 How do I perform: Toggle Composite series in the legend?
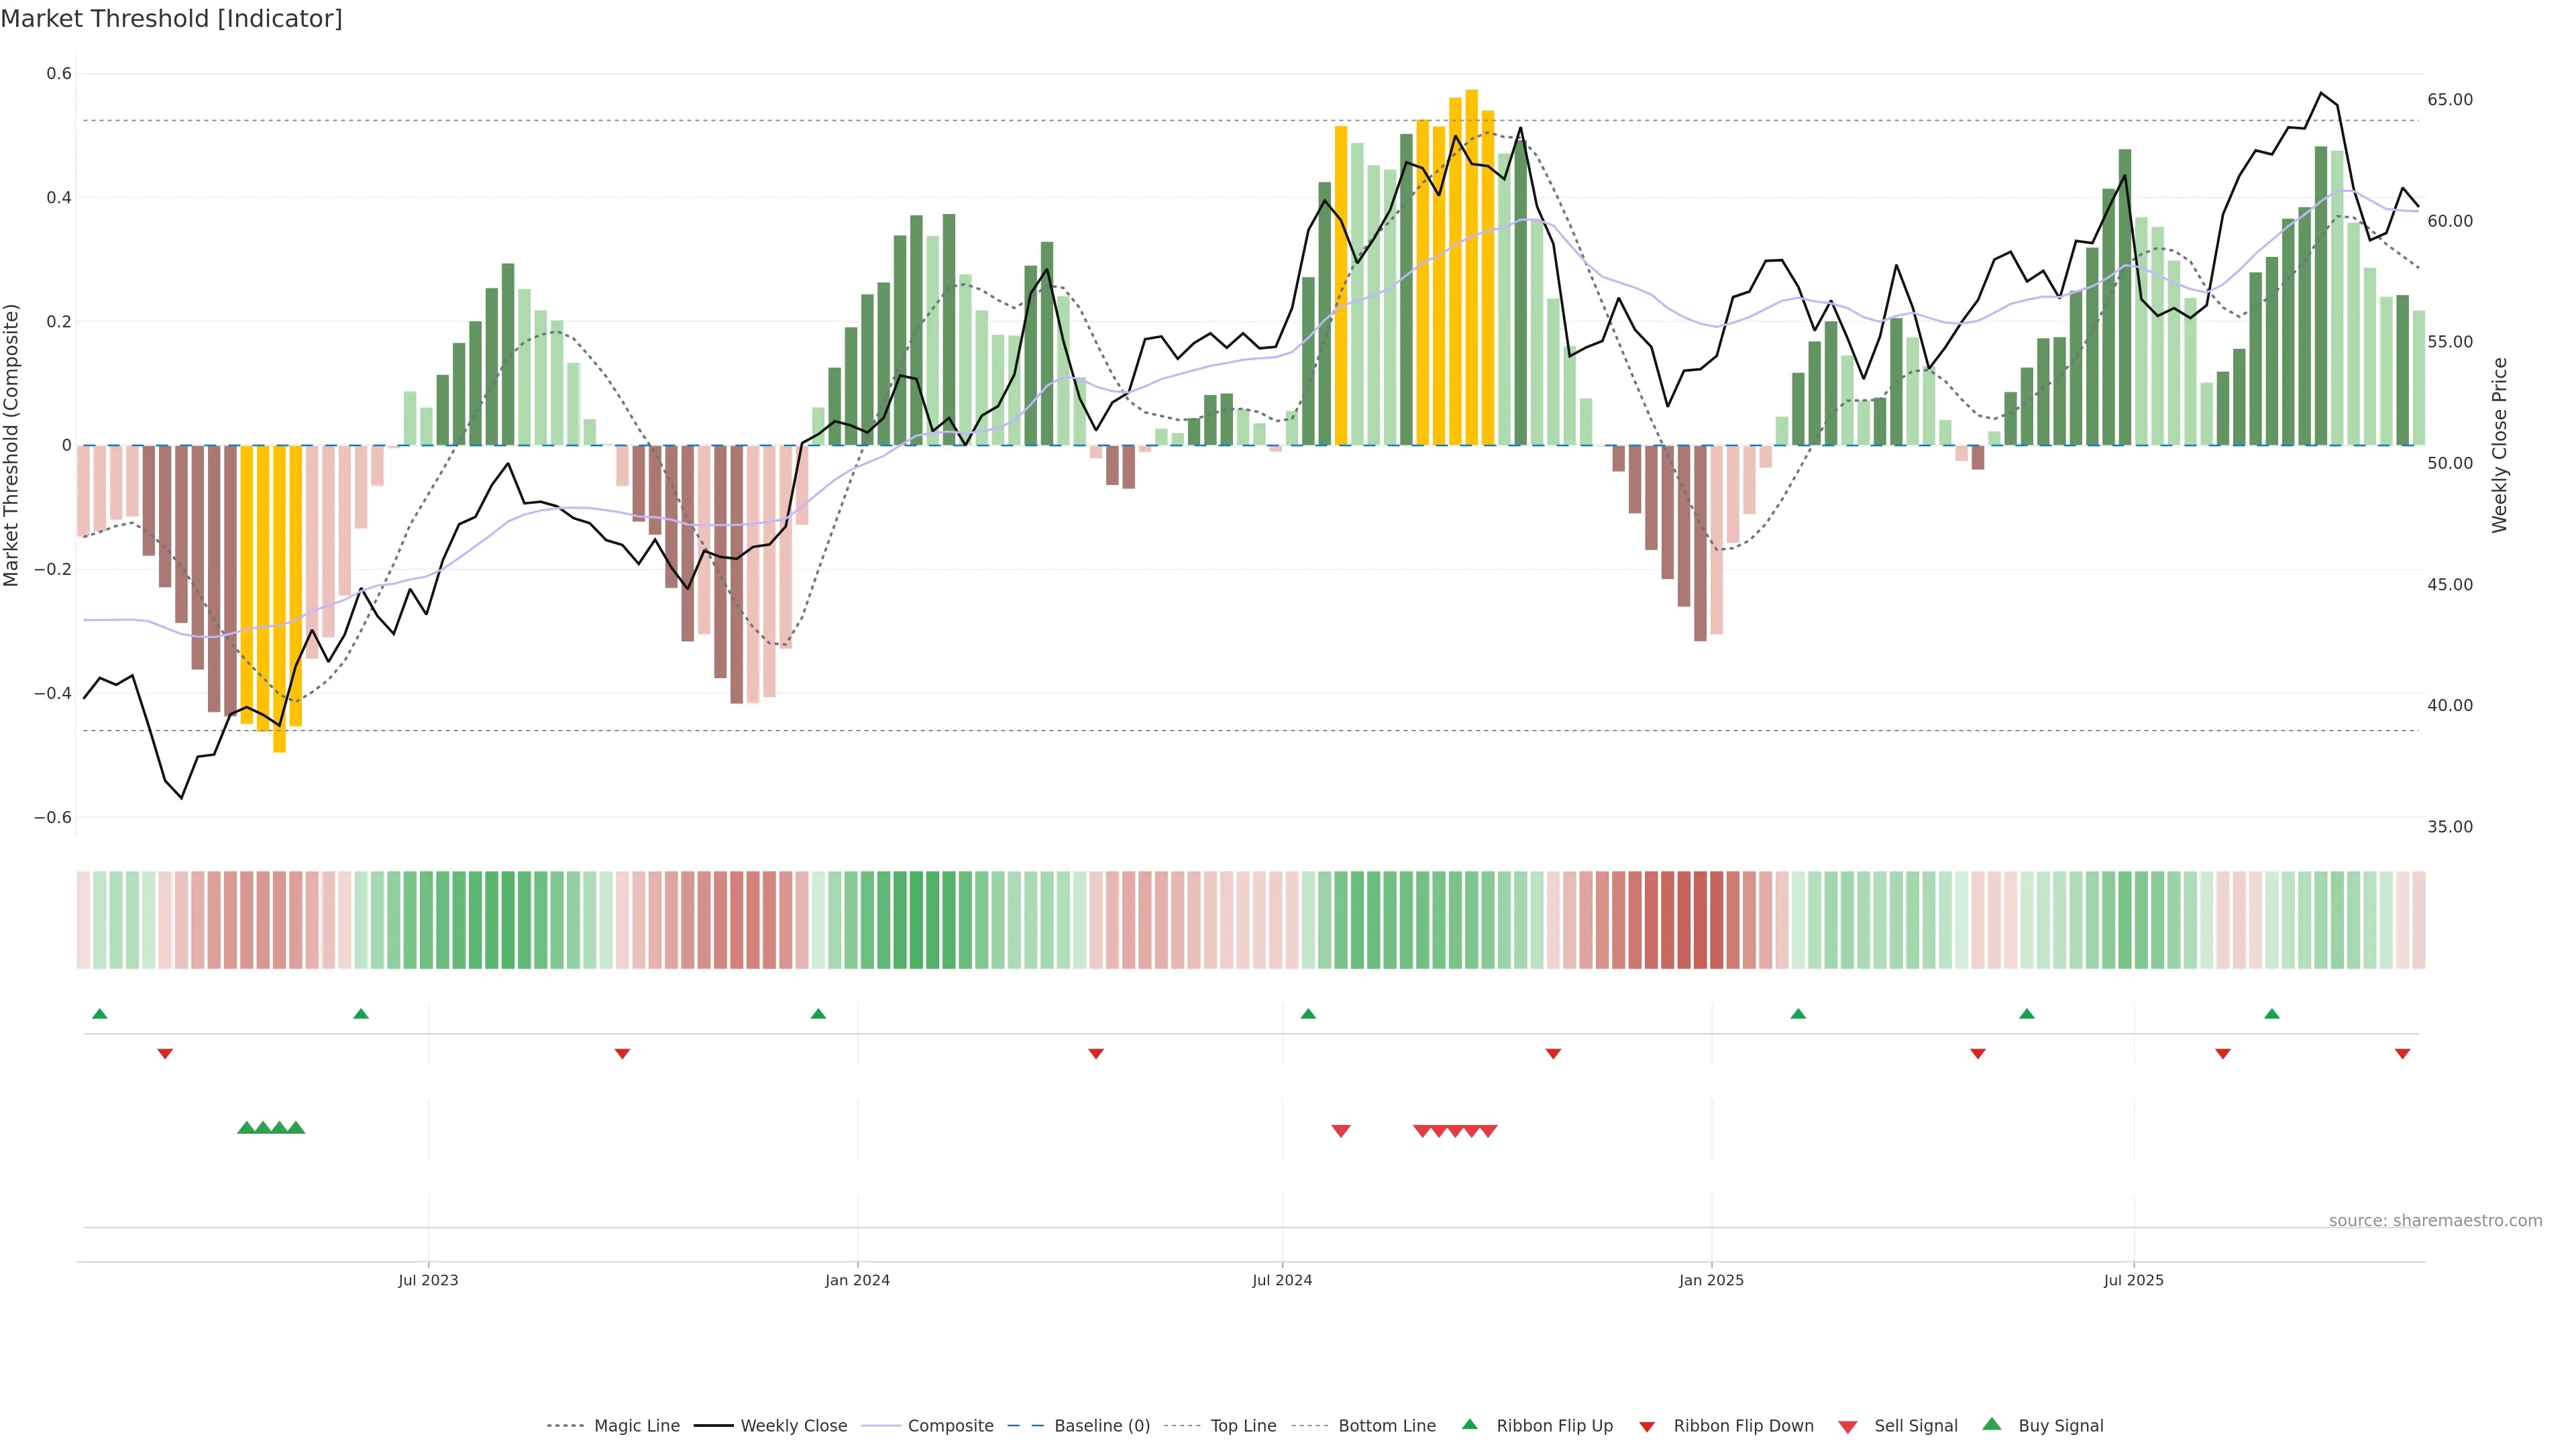950,1426
